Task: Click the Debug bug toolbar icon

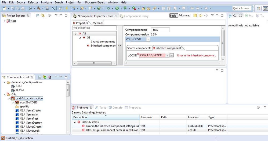Action: pyautogui.click(x=108, y=8)
